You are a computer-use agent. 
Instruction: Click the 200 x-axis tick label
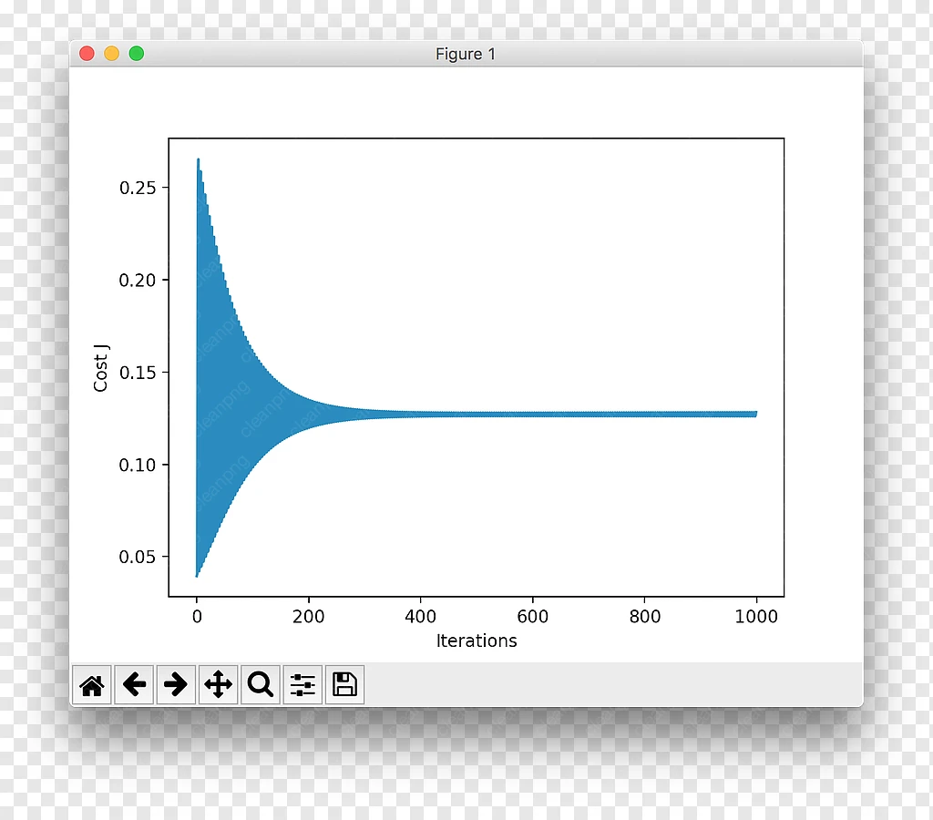pos(308,617)
